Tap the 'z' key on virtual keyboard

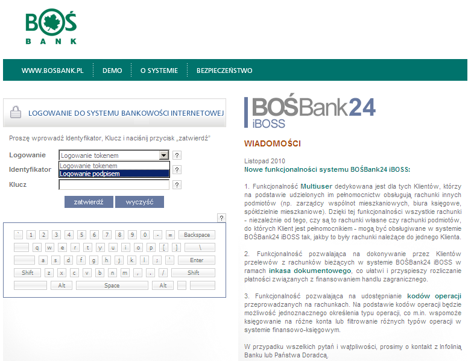click(49, 272)
